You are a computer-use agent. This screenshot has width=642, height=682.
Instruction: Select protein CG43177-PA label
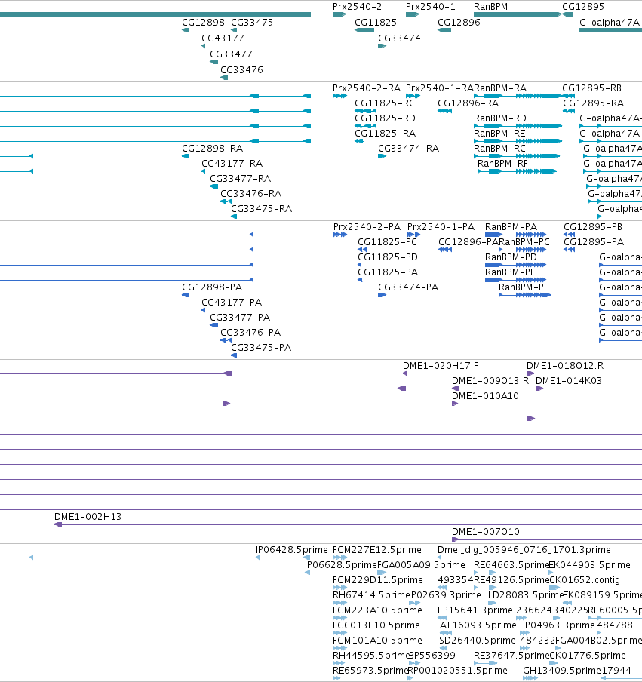(x=232, y=303)
